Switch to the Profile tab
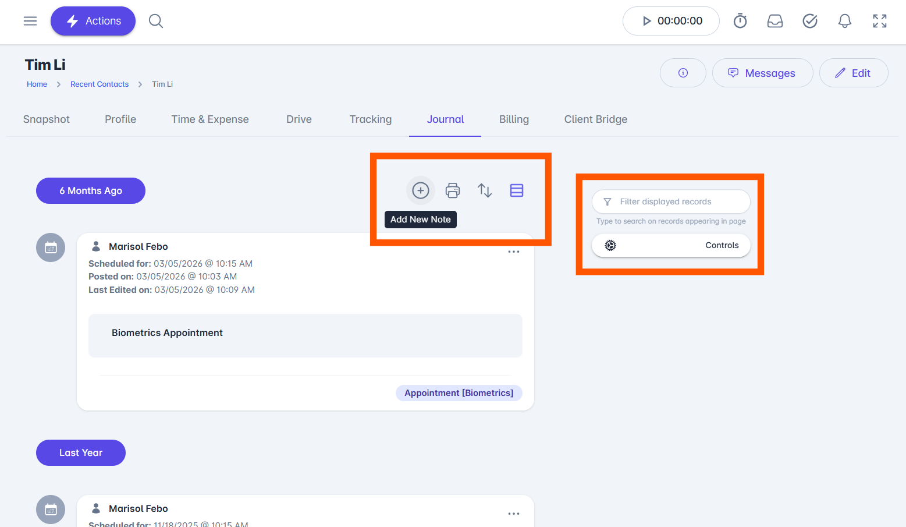This screenshot has width=906, height=527. [x=120, y=119]
